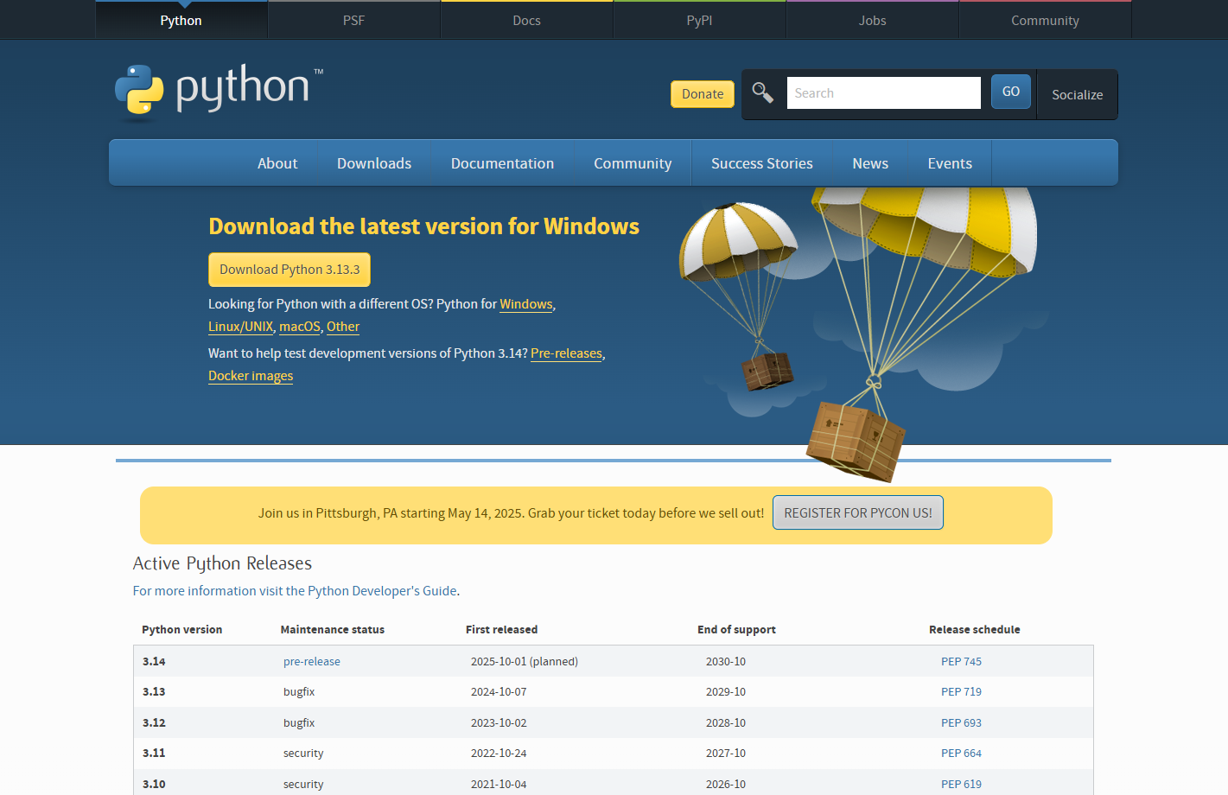1228x795 pixels.
Task: Click the GO search button
Action: pos(1011,92)
